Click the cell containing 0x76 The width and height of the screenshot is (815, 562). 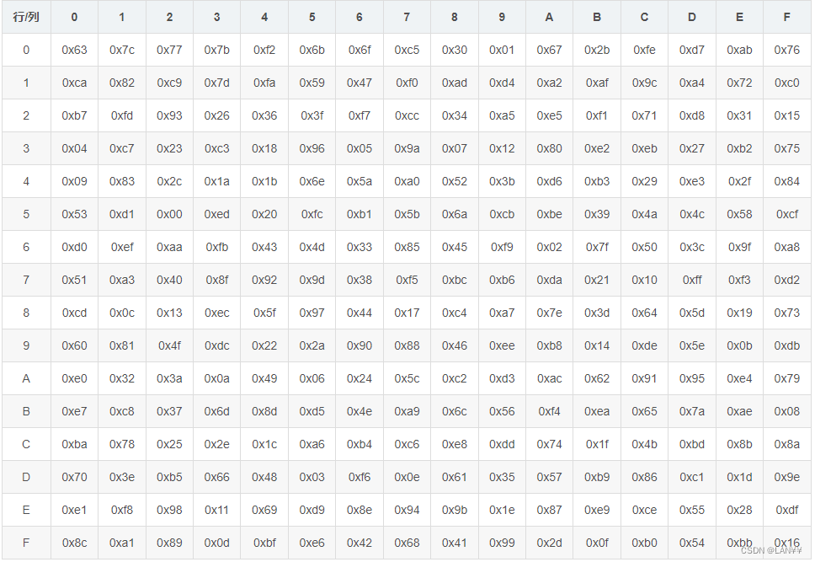point(786,50)
